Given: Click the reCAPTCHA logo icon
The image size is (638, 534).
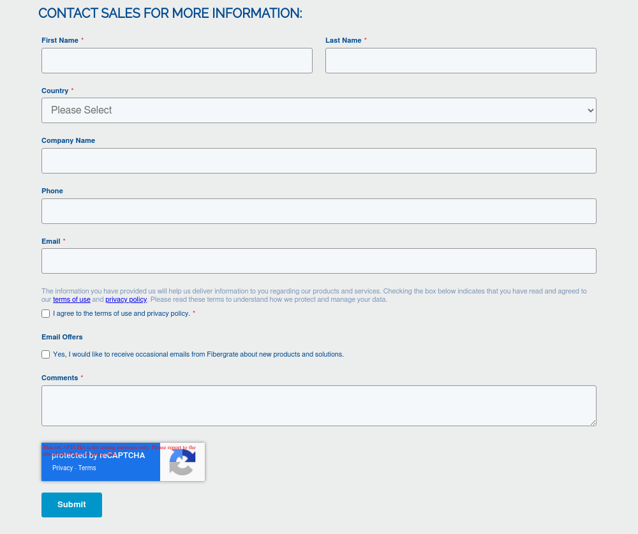Looking at the screenshot, I should tap(182, 462).
